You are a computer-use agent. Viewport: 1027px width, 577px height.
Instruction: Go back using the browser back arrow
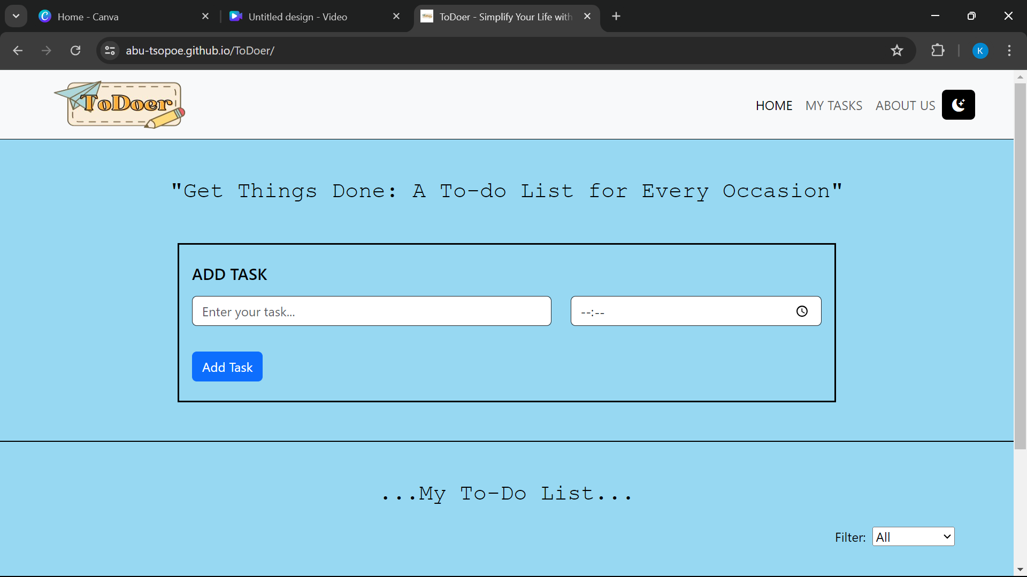point(18,50)
